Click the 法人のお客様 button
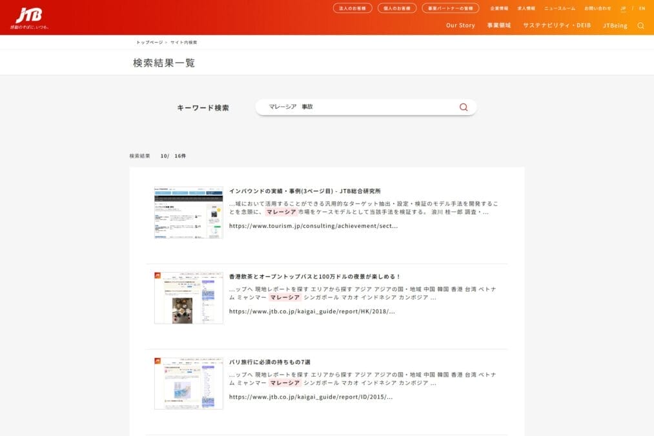The width and height of the screenshot is (654, 436). [353, 8]
